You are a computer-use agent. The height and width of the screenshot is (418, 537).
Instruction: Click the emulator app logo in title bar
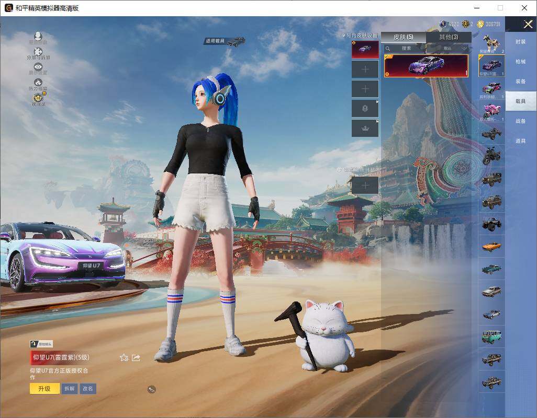click(x=8, y=8)
